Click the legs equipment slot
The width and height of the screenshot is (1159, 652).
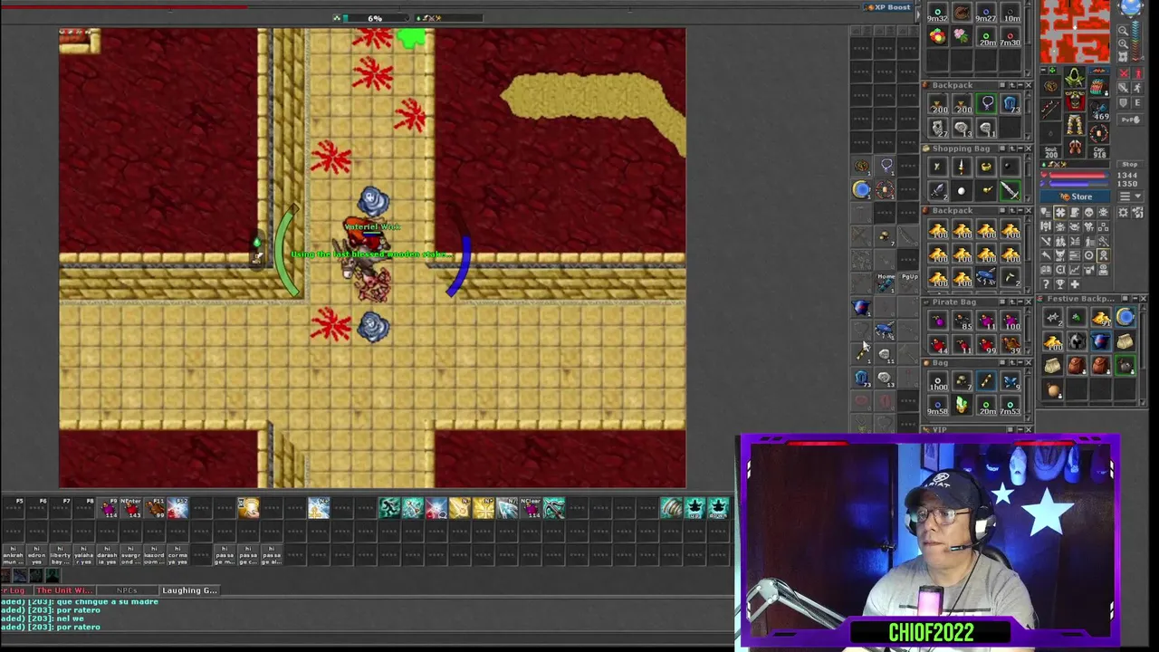point(1075,124)
